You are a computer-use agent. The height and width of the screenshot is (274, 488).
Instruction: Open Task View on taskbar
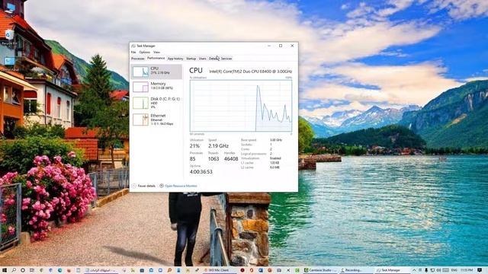click(32, 270)
